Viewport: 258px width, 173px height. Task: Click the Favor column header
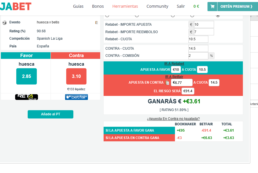click(26, 55)
